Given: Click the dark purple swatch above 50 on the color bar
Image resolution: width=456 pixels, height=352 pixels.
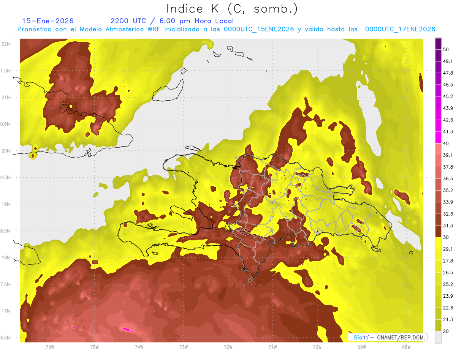Looking at the screenshot, I should pos(438,44).
